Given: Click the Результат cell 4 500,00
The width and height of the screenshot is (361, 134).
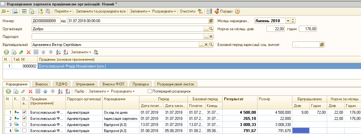Looking at the screenshot, I should pyautogui.click(x=240, y=112).
